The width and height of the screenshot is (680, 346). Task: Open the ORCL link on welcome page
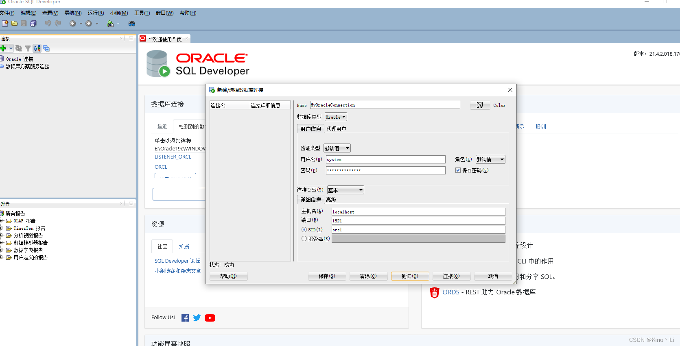coord(161,167)
